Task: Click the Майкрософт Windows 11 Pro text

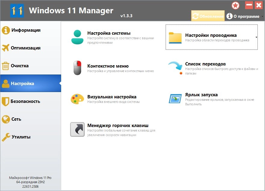Action: [x=30, y=178]
